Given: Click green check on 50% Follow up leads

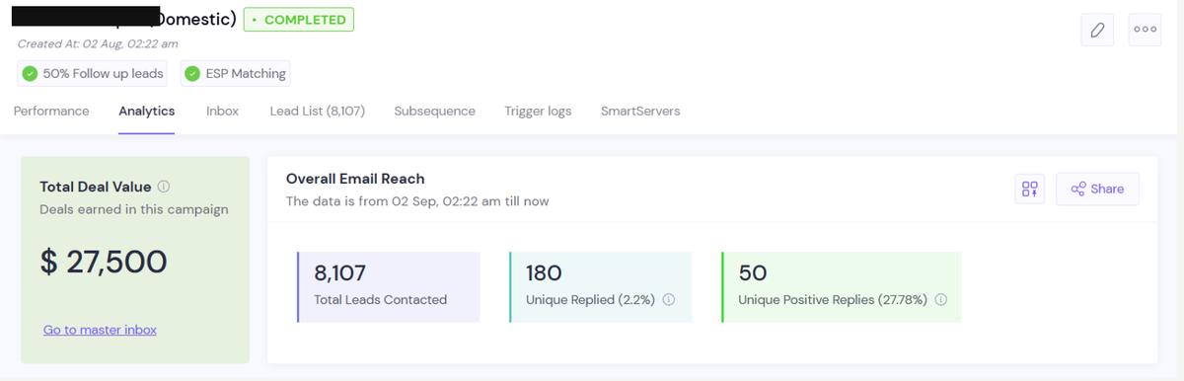Looking at the screenshot, I should click(31, 74).
